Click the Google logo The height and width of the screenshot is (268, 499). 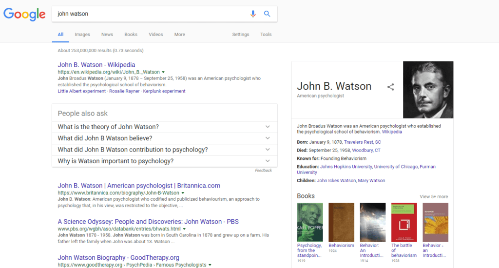tap(24, 14)
